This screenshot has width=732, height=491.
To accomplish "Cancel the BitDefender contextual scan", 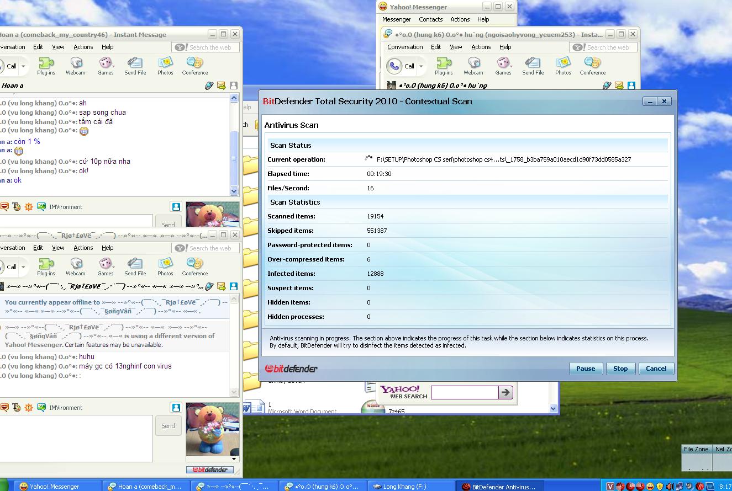I will (656, 369).
